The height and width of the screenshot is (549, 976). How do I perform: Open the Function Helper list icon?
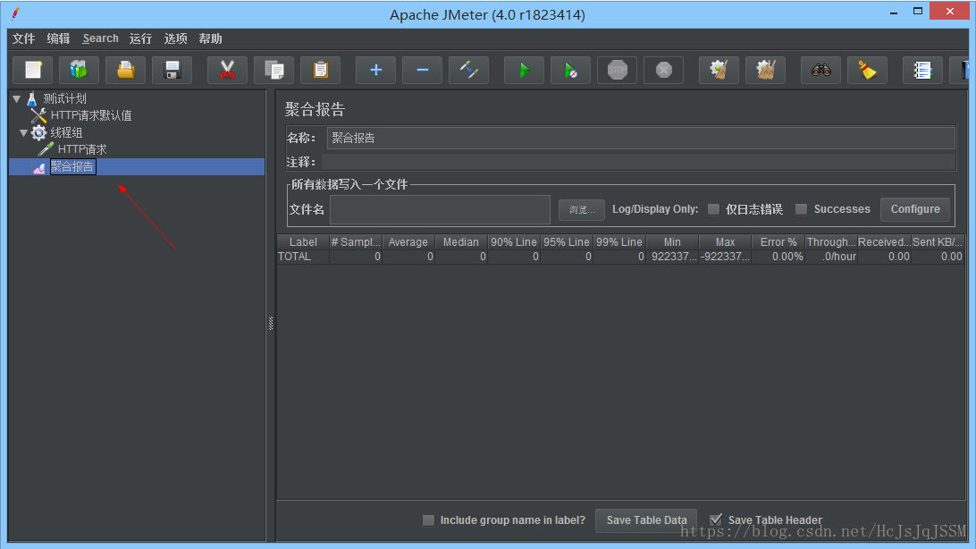pos(922,70)
